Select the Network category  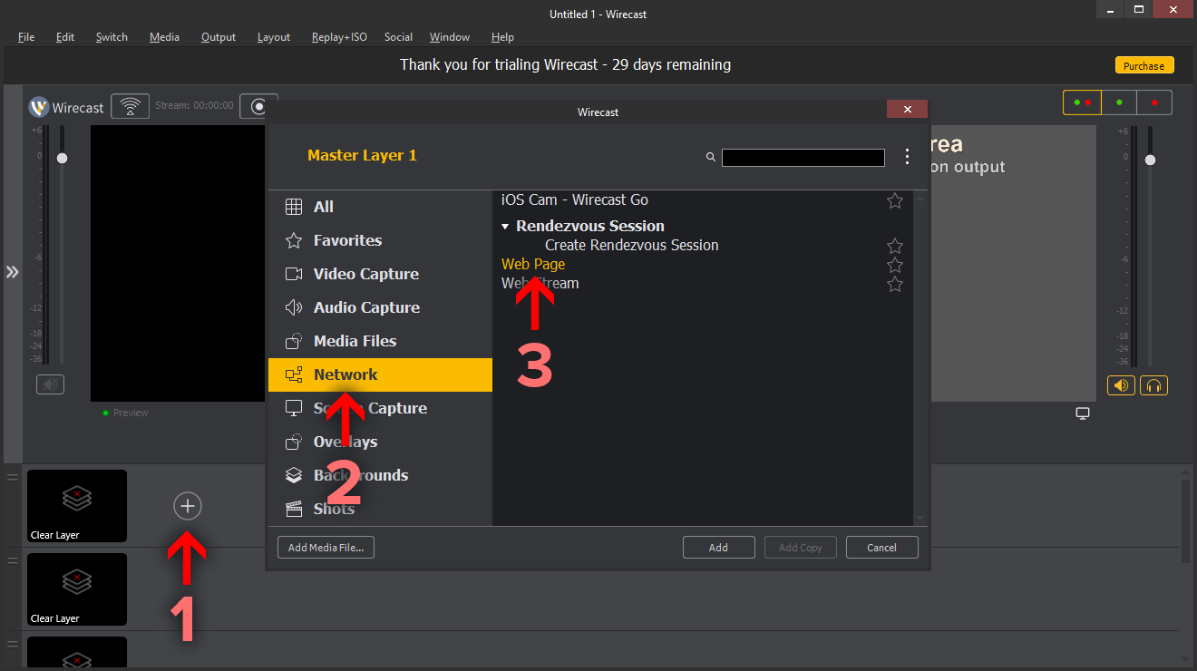(x=380, y=374)
